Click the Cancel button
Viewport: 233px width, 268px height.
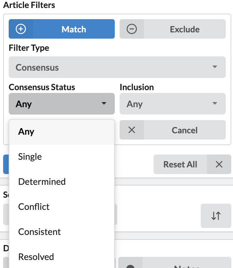[x=173, y=130]
